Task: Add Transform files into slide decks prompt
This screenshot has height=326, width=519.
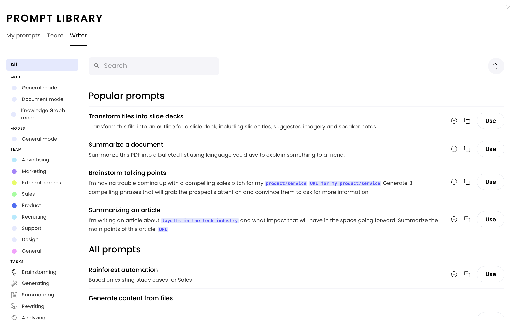Action: 454,121
